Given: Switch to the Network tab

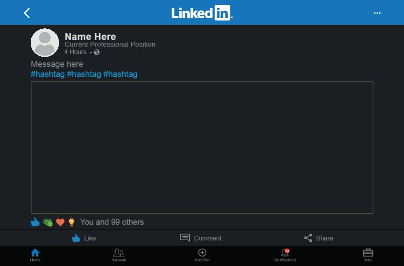Looking at the screenshot, I should pyautogui.click(x=119, y=255).
